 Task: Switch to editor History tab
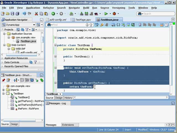coord(68,98)
